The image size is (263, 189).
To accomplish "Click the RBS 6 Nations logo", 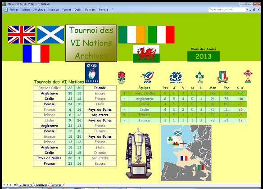I will [x=92, y=73].
